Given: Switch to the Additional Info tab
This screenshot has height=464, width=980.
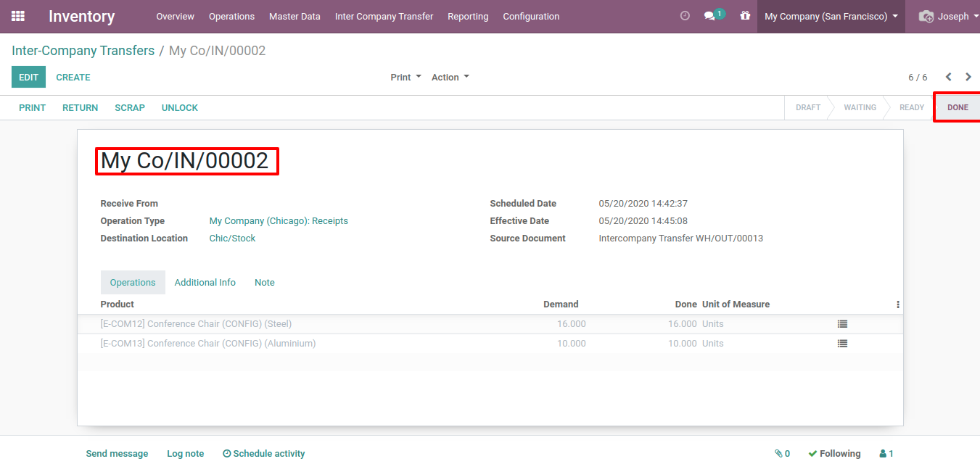Looking at the screenshot, I should pyautogui.click(x=205, y=283).
